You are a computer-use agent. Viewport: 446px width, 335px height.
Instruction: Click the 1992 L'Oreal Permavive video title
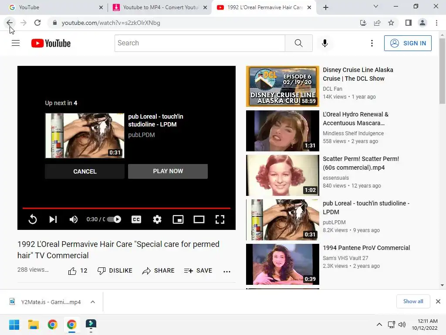[x=118, y=250]
